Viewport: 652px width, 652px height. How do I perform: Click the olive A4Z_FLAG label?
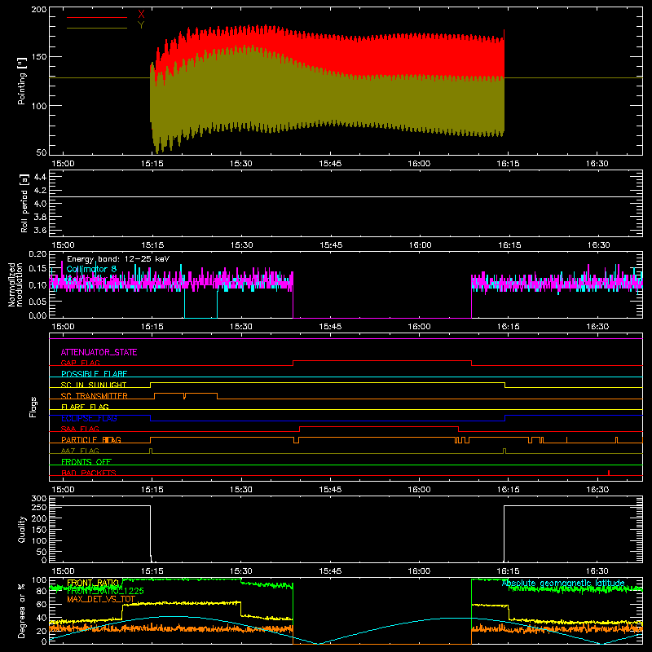point(80,451)
